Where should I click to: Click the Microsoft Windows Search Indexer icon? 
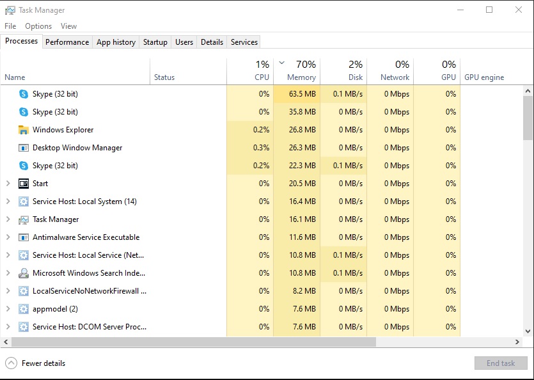pyautogui.click(x=24, y=273)
